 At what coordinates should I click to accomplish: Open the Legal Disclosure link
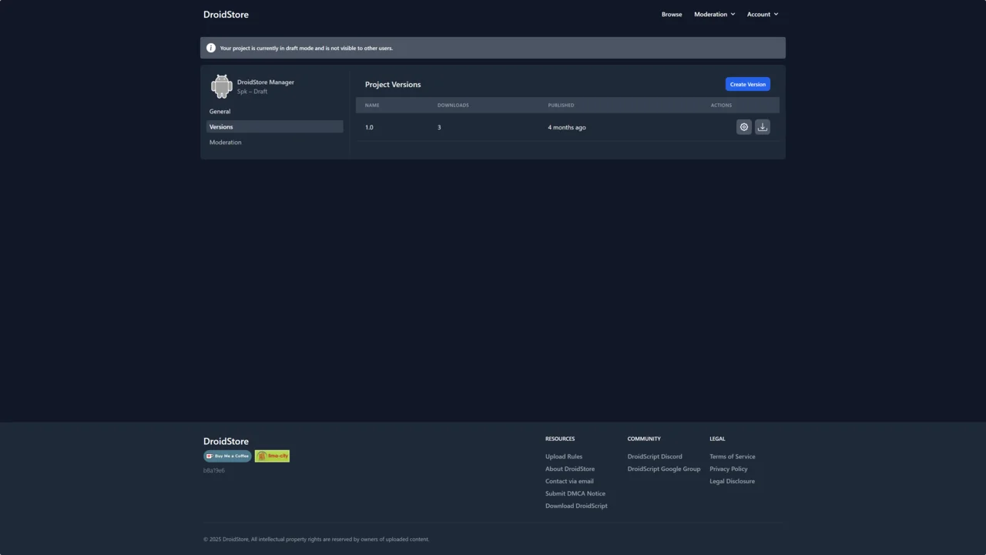tap(732, 481)
